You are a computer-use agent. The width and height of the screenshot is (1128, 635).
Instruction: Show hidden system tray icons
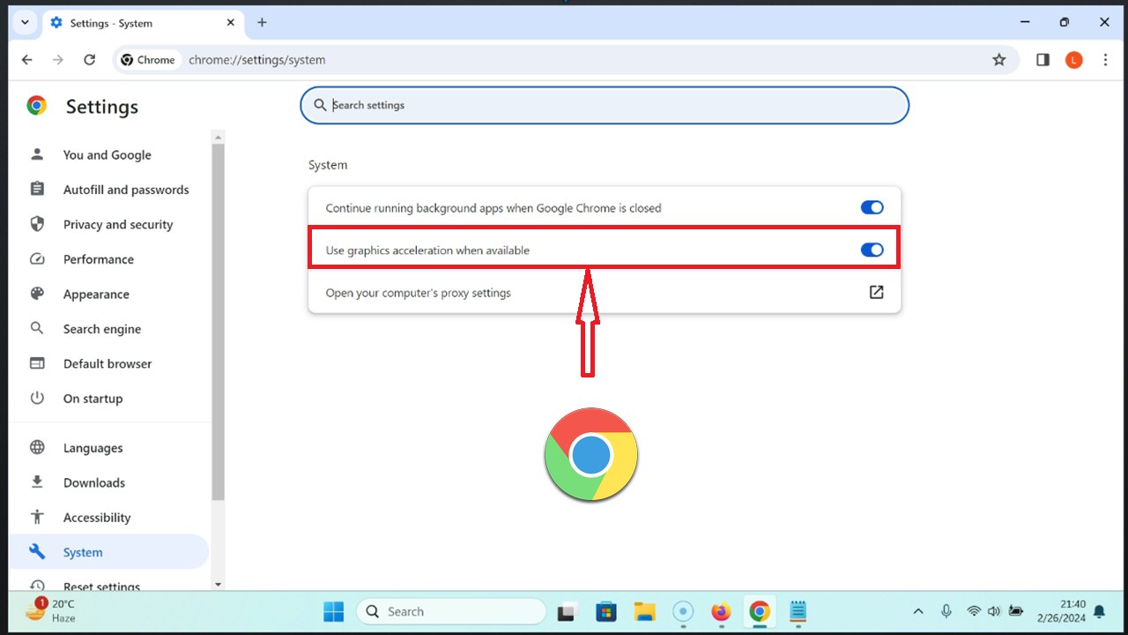pyautogui.click(x=918, y=611)
